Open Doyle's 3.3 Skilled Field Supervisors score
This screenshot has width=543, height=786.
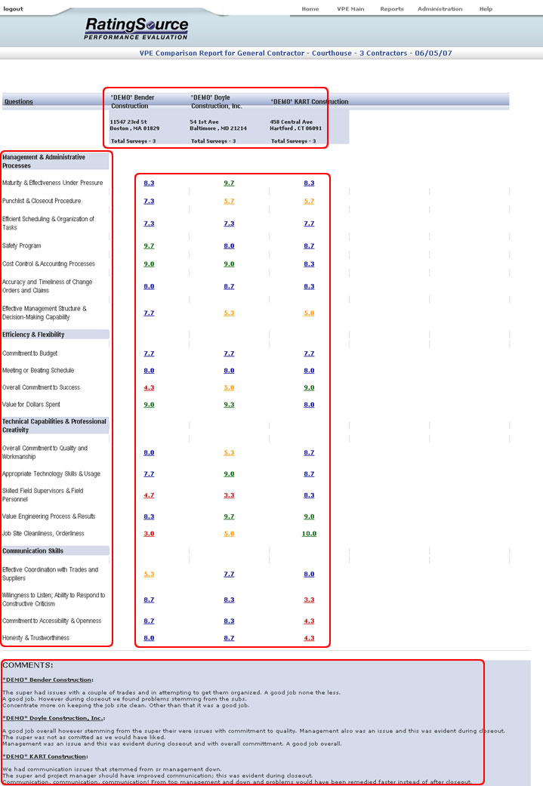coord(229,495)
